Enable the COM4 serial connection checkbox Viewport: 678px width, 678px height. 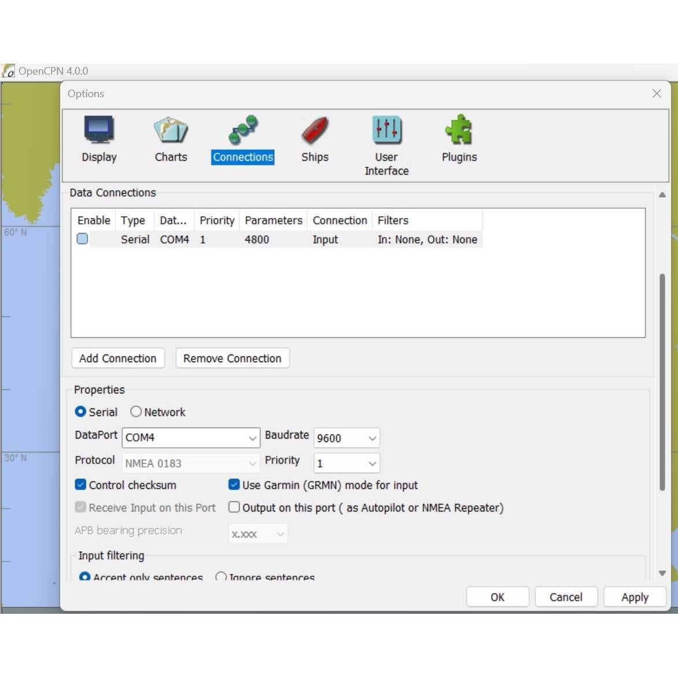83,239
